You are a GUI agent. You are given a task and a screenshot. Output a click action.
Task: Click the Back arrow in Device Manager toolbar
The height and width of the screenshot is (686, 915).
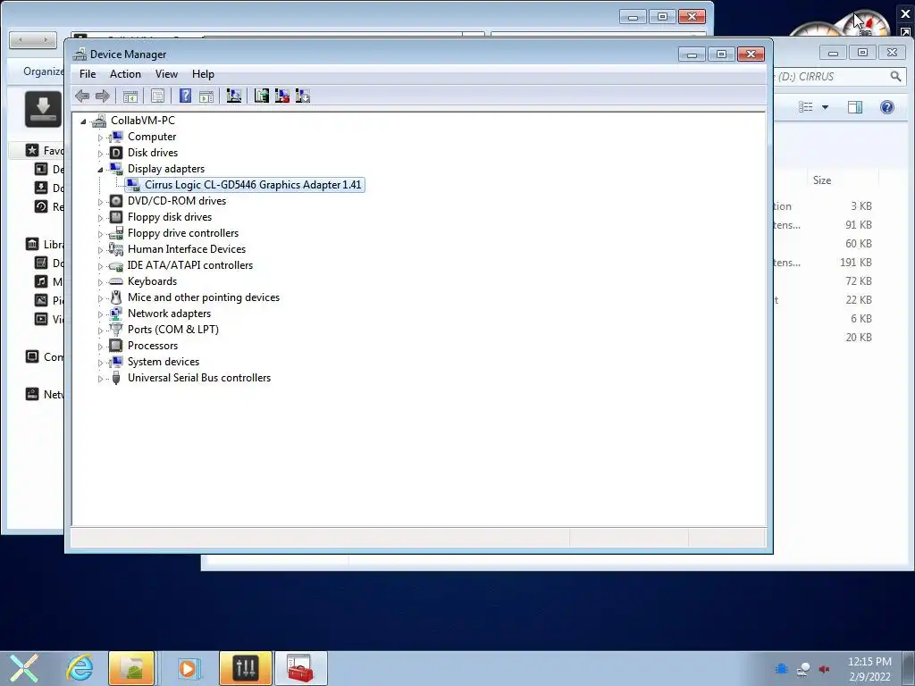(x=82, y=96)
